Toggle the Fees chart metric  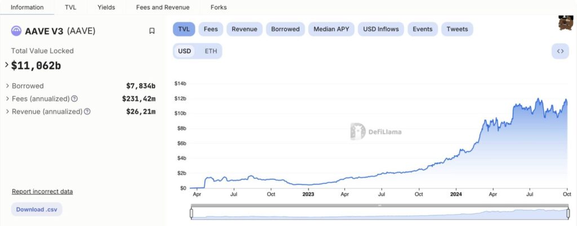[x=211, y=29]
